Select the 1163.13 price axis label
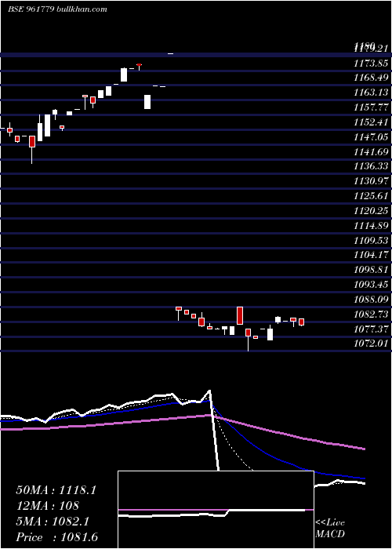Image resolution: width=392 pixels, height=549 pixels. 371,93
